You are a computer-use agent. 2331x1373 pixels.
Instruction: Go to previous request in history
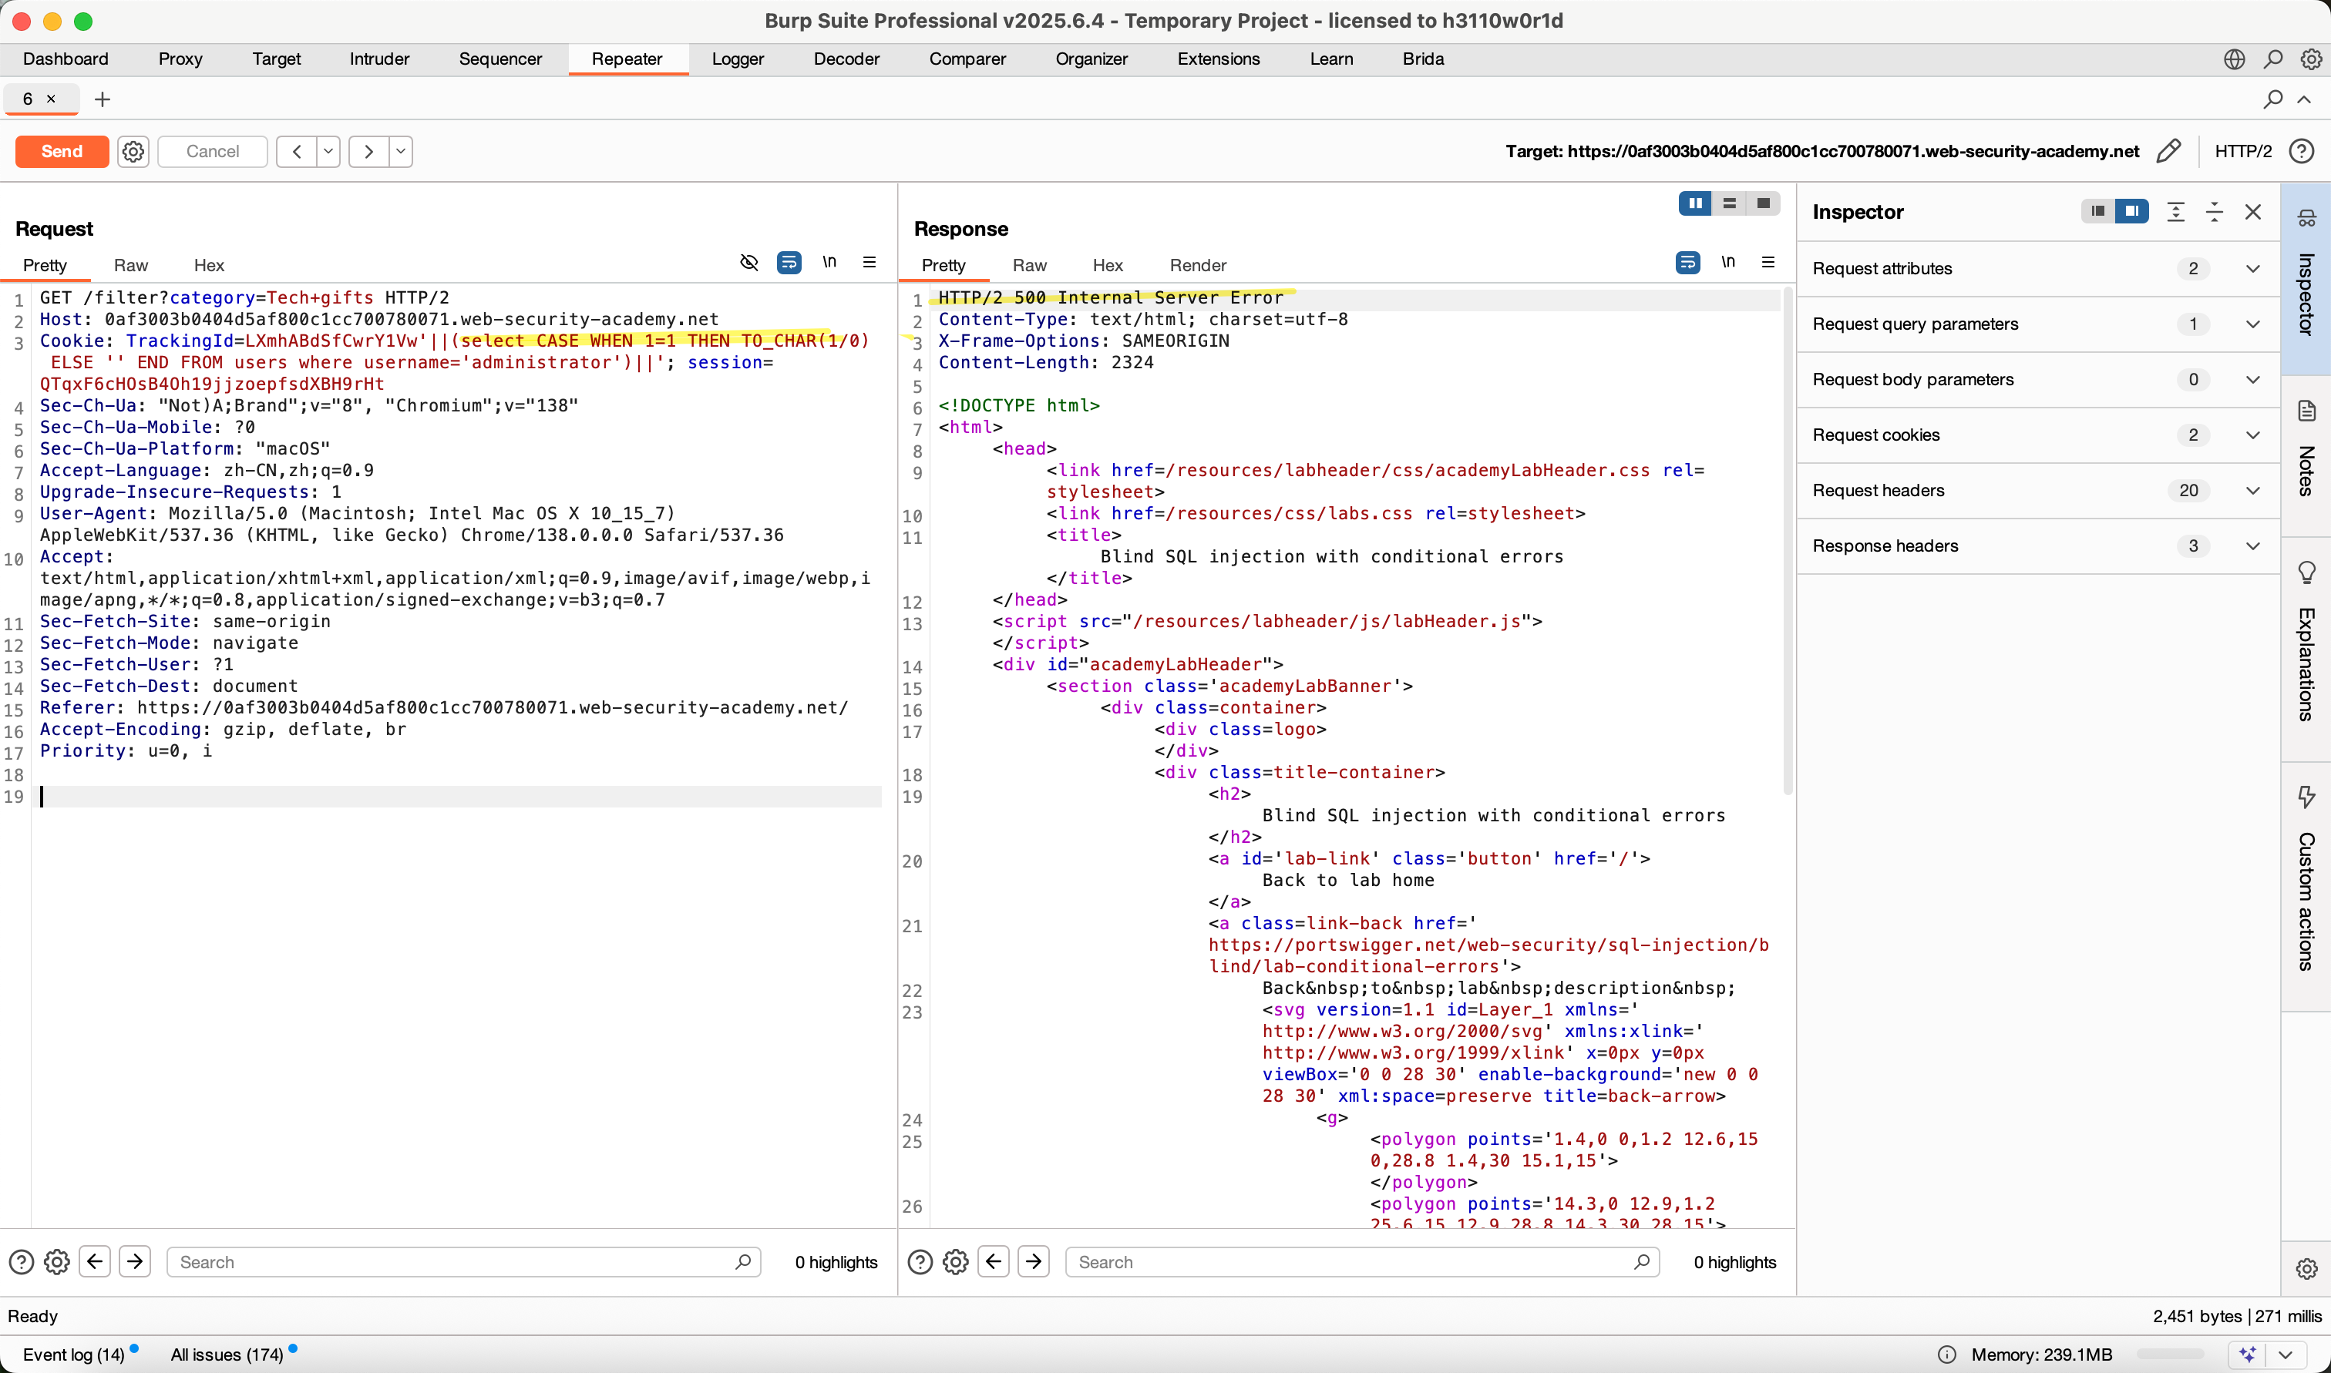tap(296, 151)
